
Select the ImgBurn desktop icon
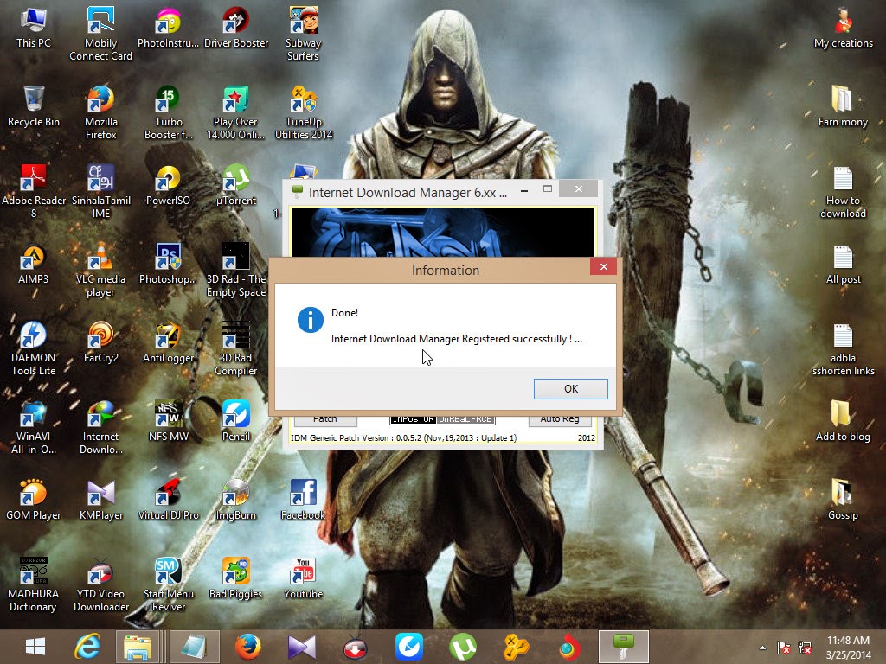pyautogui.click(x=235, y=499)
